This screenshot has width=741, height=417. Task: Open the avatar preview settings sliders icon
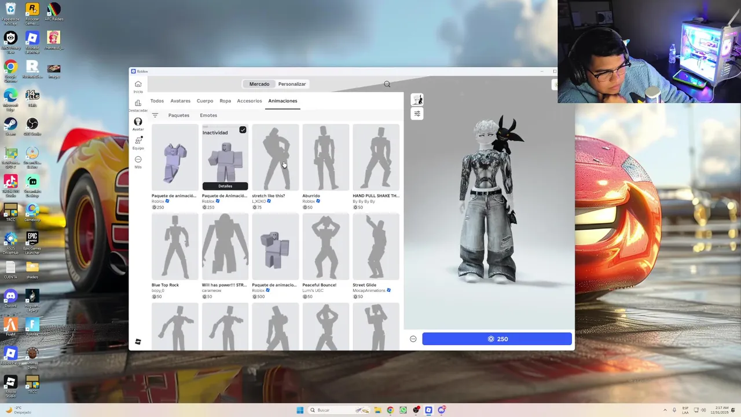click(x=417, y=114)
